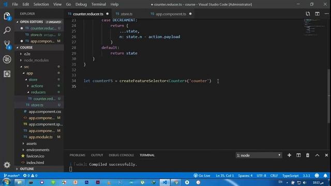Select the counter.reducer.ts editor tab
331x186 pixels.
click(x=88, y=14)
